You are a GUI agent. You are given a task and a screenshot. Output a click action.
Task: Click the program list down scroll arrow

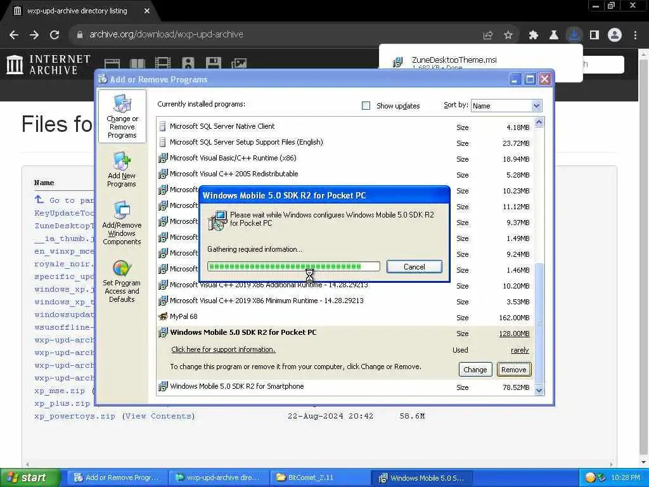(539, 390)
